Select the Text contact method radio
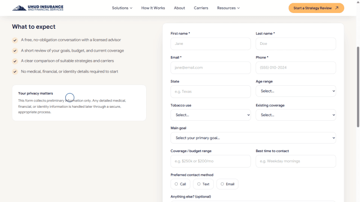Screen dimensions: 360x202 (x=199, y=184)
